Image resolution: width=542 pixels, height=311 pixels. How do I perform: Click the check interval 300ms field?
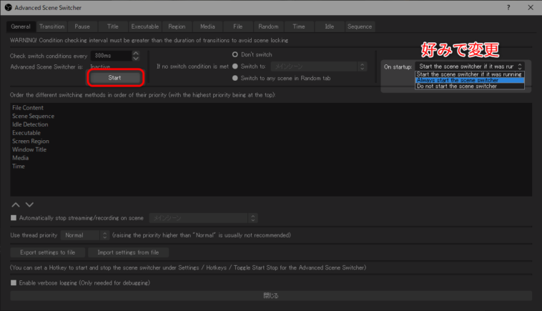click(111, 56)
